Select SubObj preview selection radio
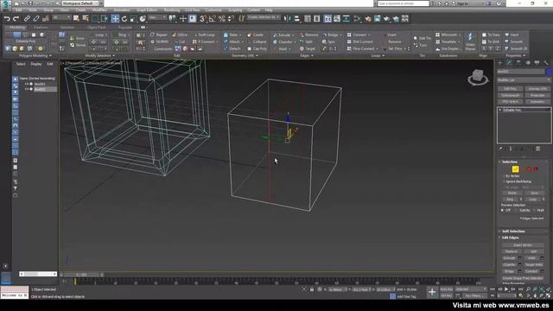The image size is (553, 311). click(x=517, y=210)
